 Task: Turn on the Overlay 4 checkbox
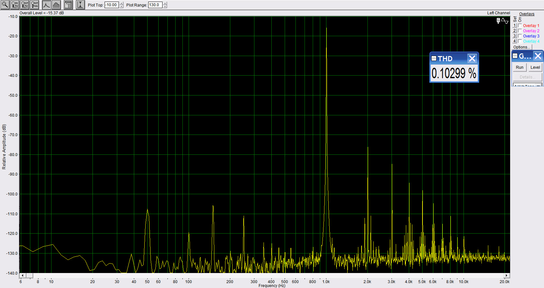pyautogui.click(x=520, y=41)
